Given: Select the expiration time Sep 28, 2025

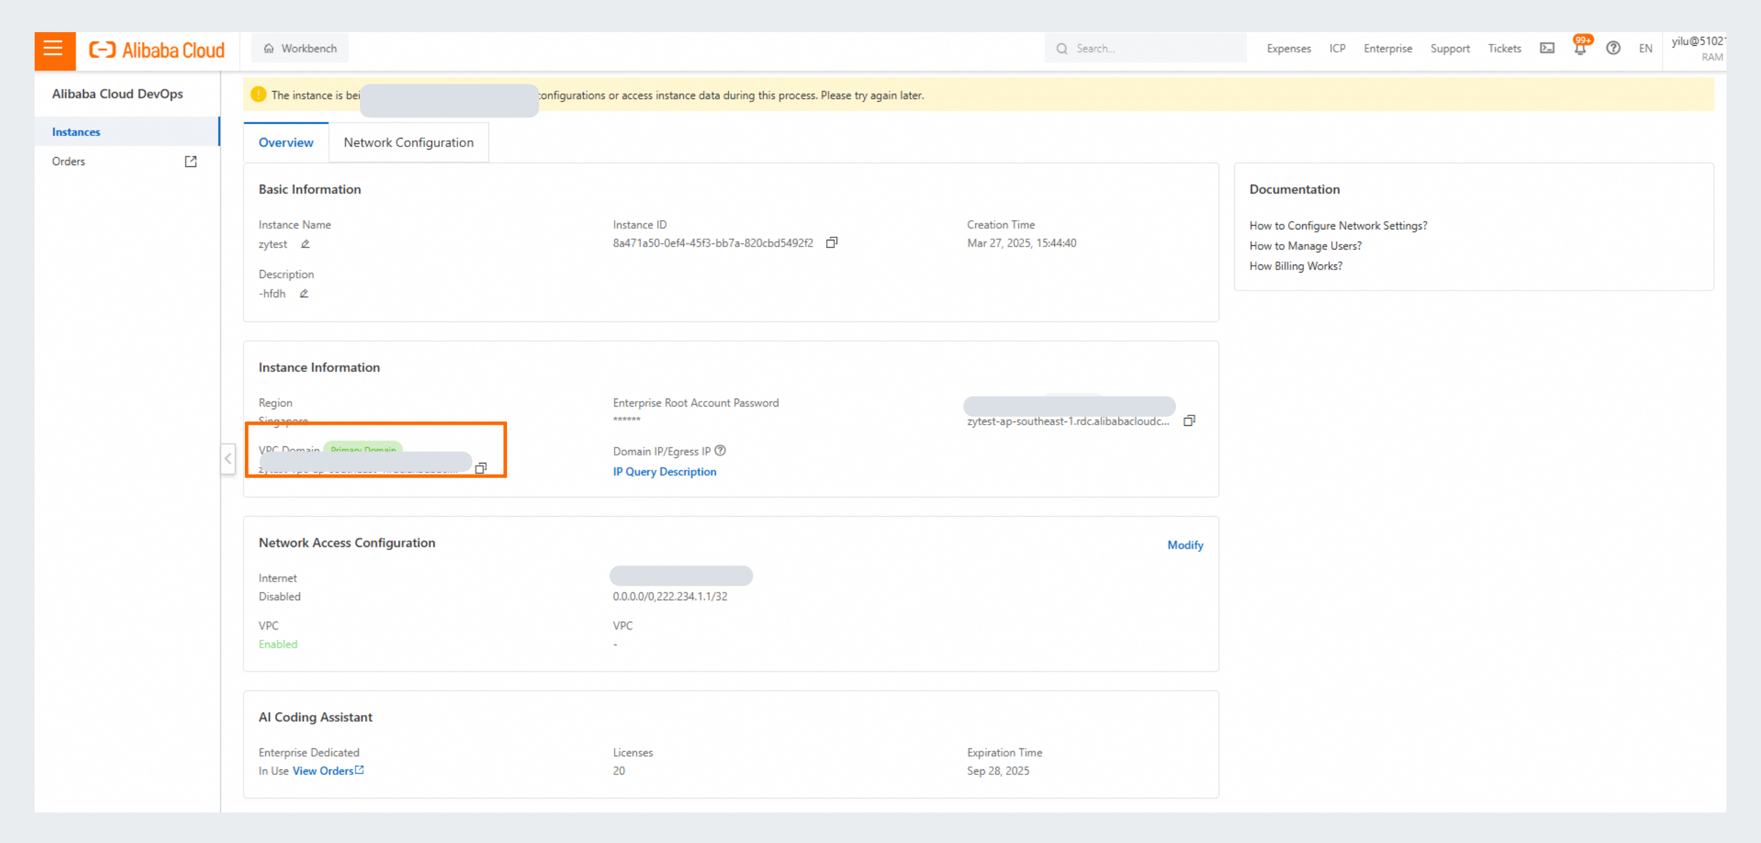Looking at the screenshot, I should (997, 771).
